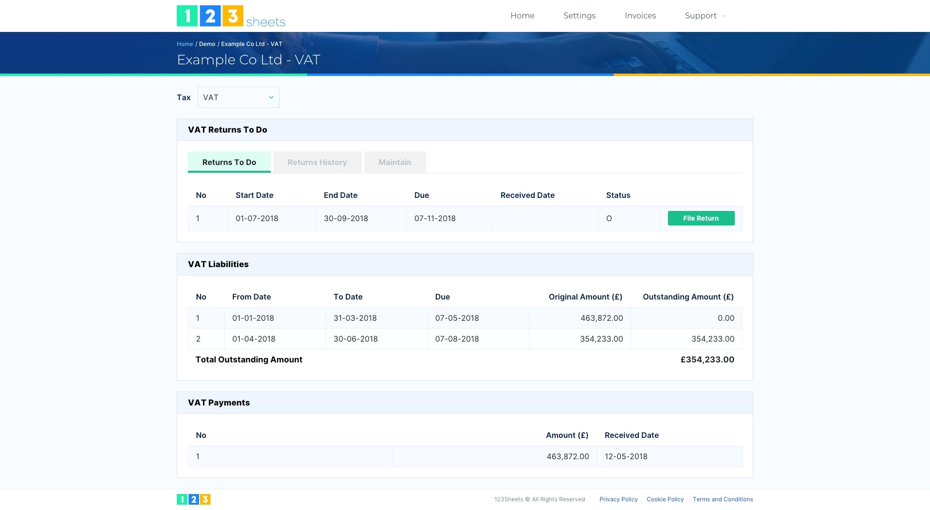Navigate to Home from the top menu
This screenshot has width=930, height=510.
click(x=523, y=15)
